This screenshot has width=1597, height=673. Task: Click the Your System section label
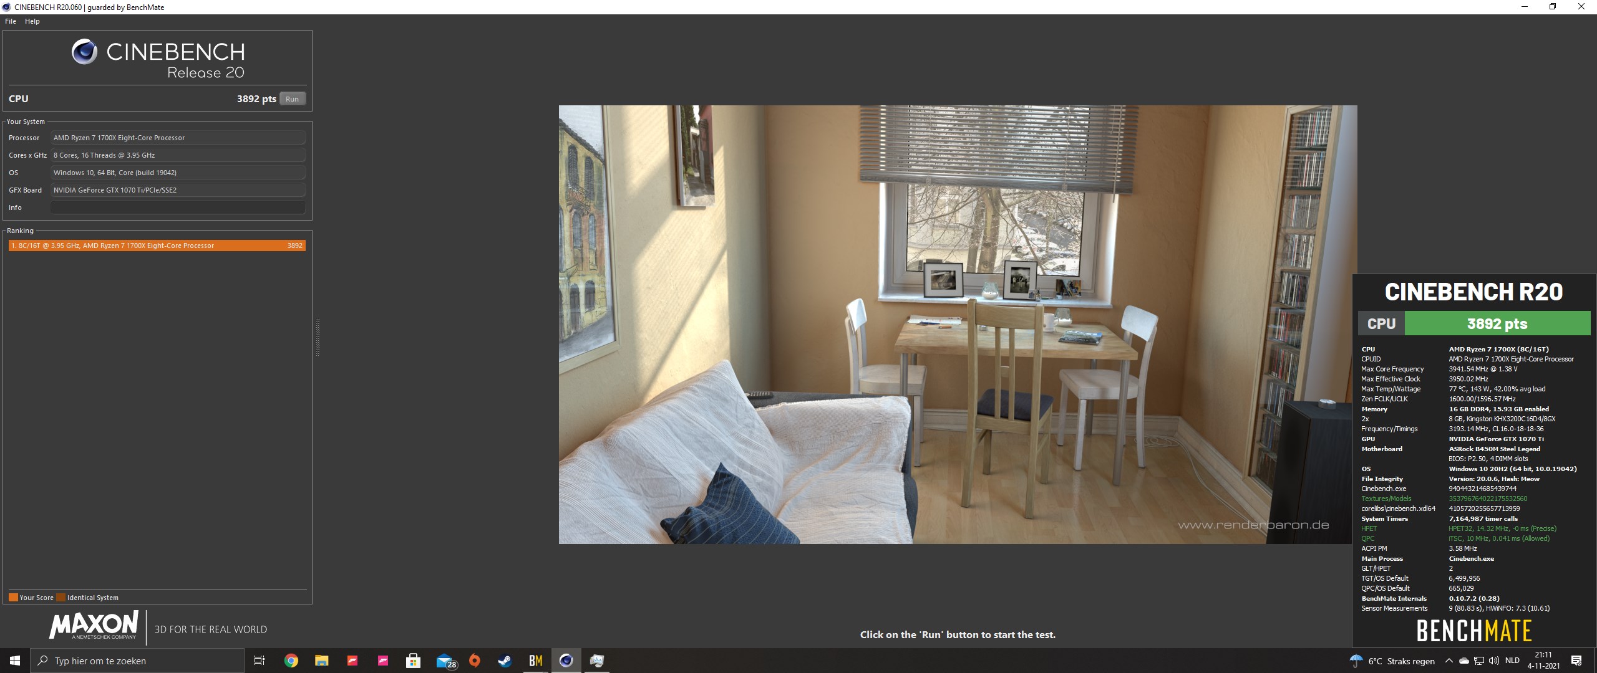pos(26,122)
